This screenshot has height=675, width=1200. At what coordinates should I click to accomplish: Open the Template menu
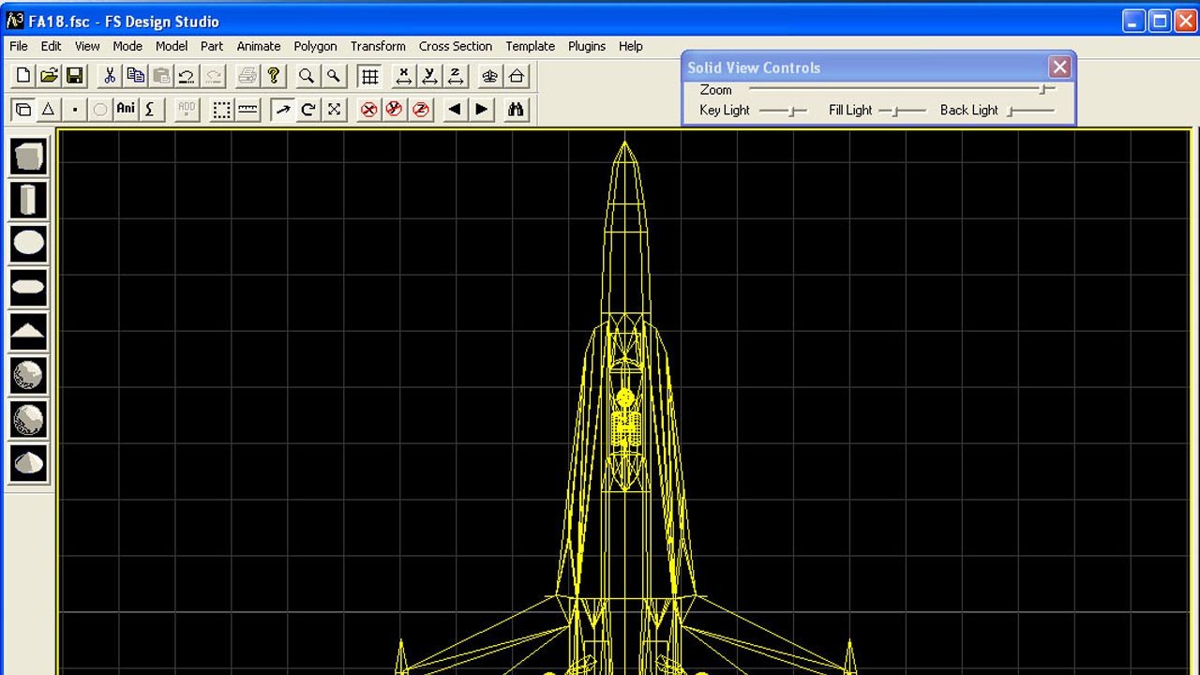[x=531, y=46]
